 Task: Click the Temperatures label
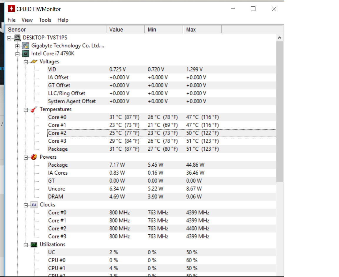pos(56,109)
